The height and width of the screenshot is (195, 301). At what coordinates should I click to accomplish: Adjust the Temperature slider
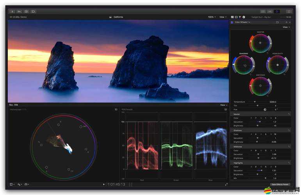click(x=255, y=102)
